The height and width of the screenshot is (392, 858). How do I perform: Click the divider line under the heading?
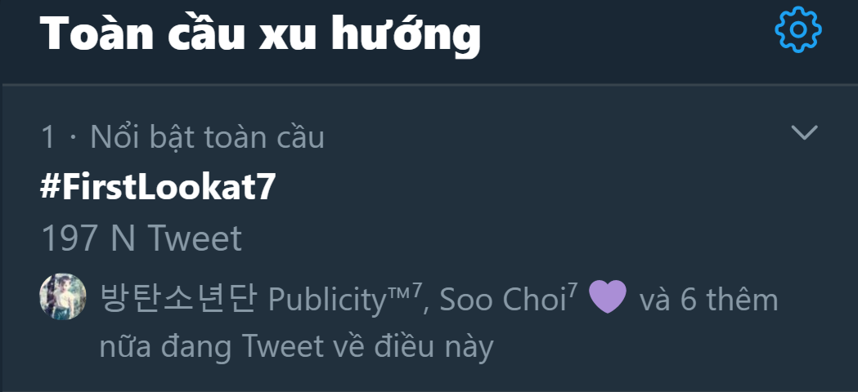(429, 85)
